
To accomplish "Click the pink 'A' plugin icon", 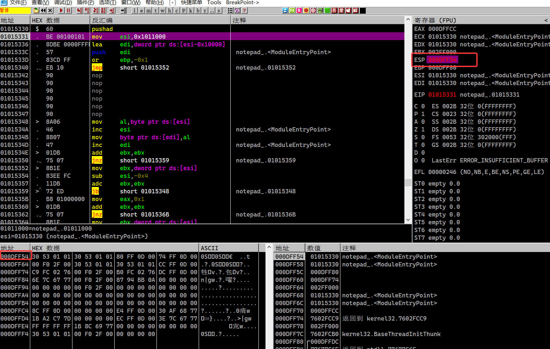I will tap(299, 11).
